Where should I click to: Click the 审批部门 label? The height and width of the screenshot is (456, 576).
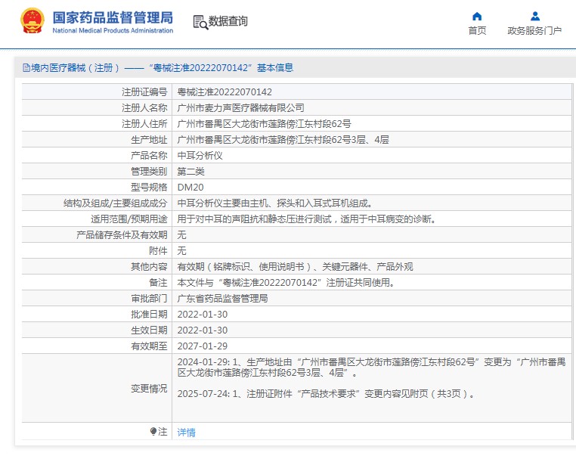[149, 299]
